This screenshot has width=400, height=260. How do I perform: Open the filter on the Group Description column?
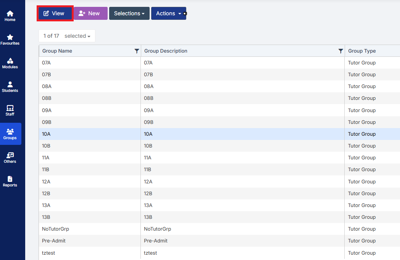(341, 51)
